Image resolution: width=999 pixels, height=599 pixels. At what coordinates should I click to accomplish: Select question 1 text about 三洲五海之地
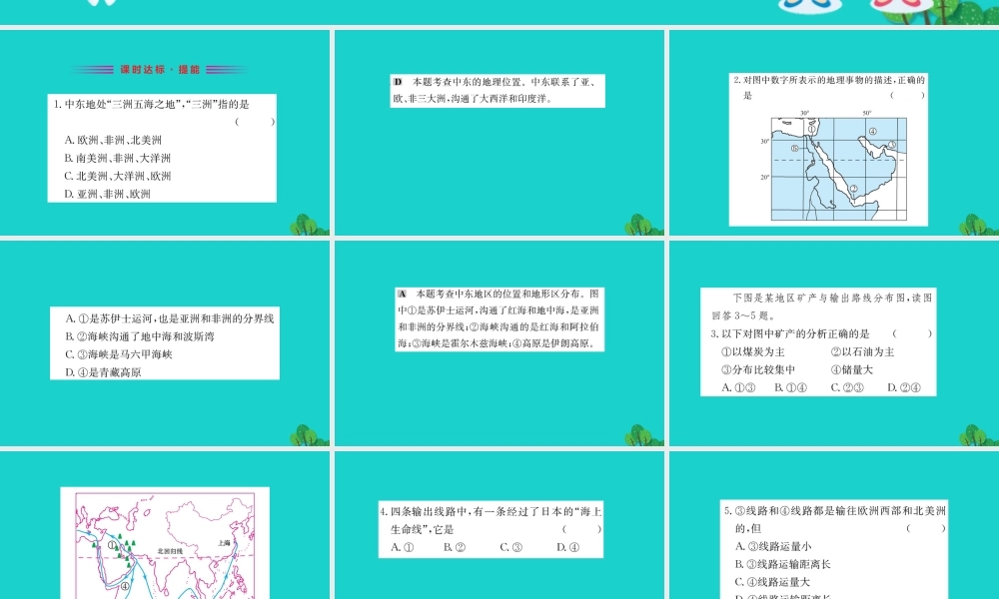(x=152, y=105)
